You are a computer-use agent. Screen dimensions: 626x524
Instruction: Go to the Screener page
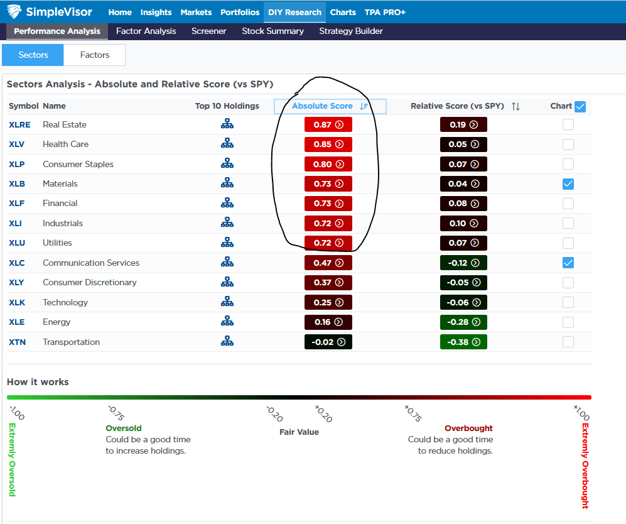pyautogui.click(x=208, y=31)
